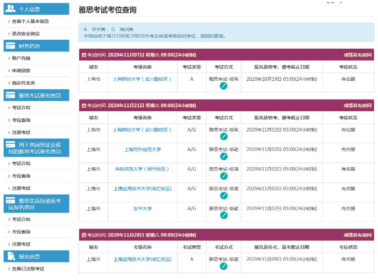
Task: Select 考位查询 under 雅思考试报名信息
Action: pos(21,120)
